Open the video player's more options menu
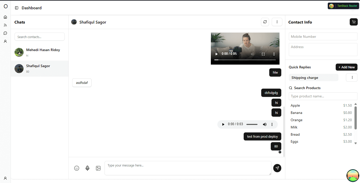This screenshot has height=183, width=360. (x=274, y=54)
